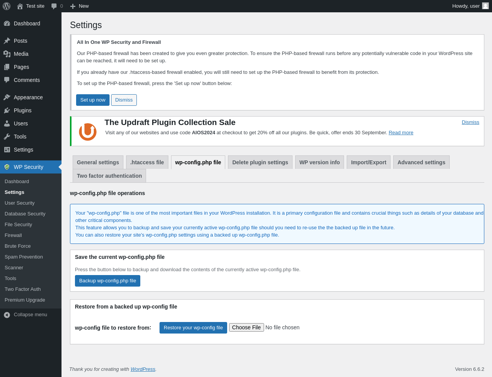Dismiss the Updraft sale notice
Image resolution: width=492 pixels, height=377 pixels.
470,122
